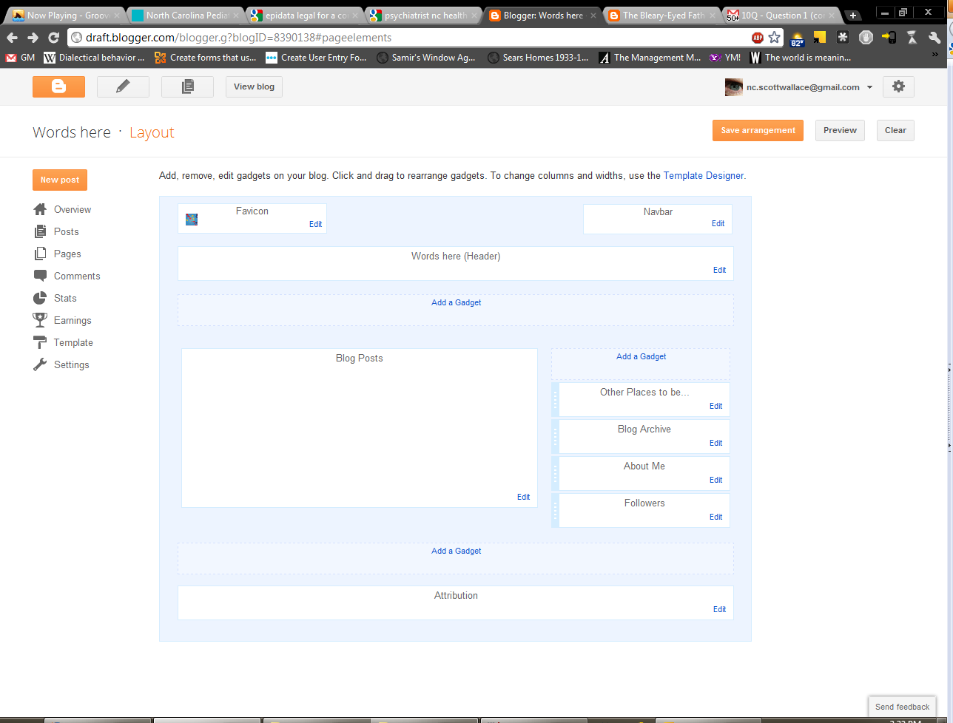This screenshot has height=723, width=953.
Task: Click the pencil icon to create post
Action: tap(123, 86)
